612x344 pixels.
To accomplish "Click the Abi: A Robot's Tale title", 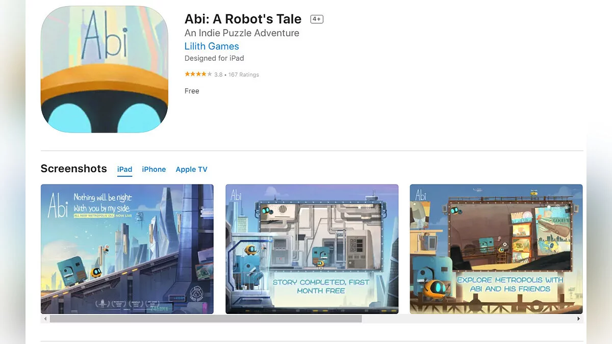I will point(243,19).
